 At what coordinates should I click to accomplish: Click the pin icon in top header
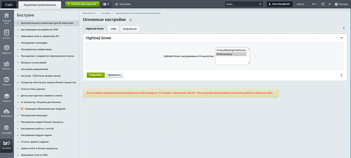(329, 4)
